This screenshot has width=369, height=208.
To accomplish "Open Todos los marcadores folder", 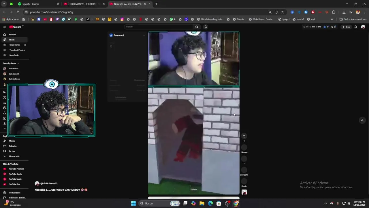I will click(353, 19).
